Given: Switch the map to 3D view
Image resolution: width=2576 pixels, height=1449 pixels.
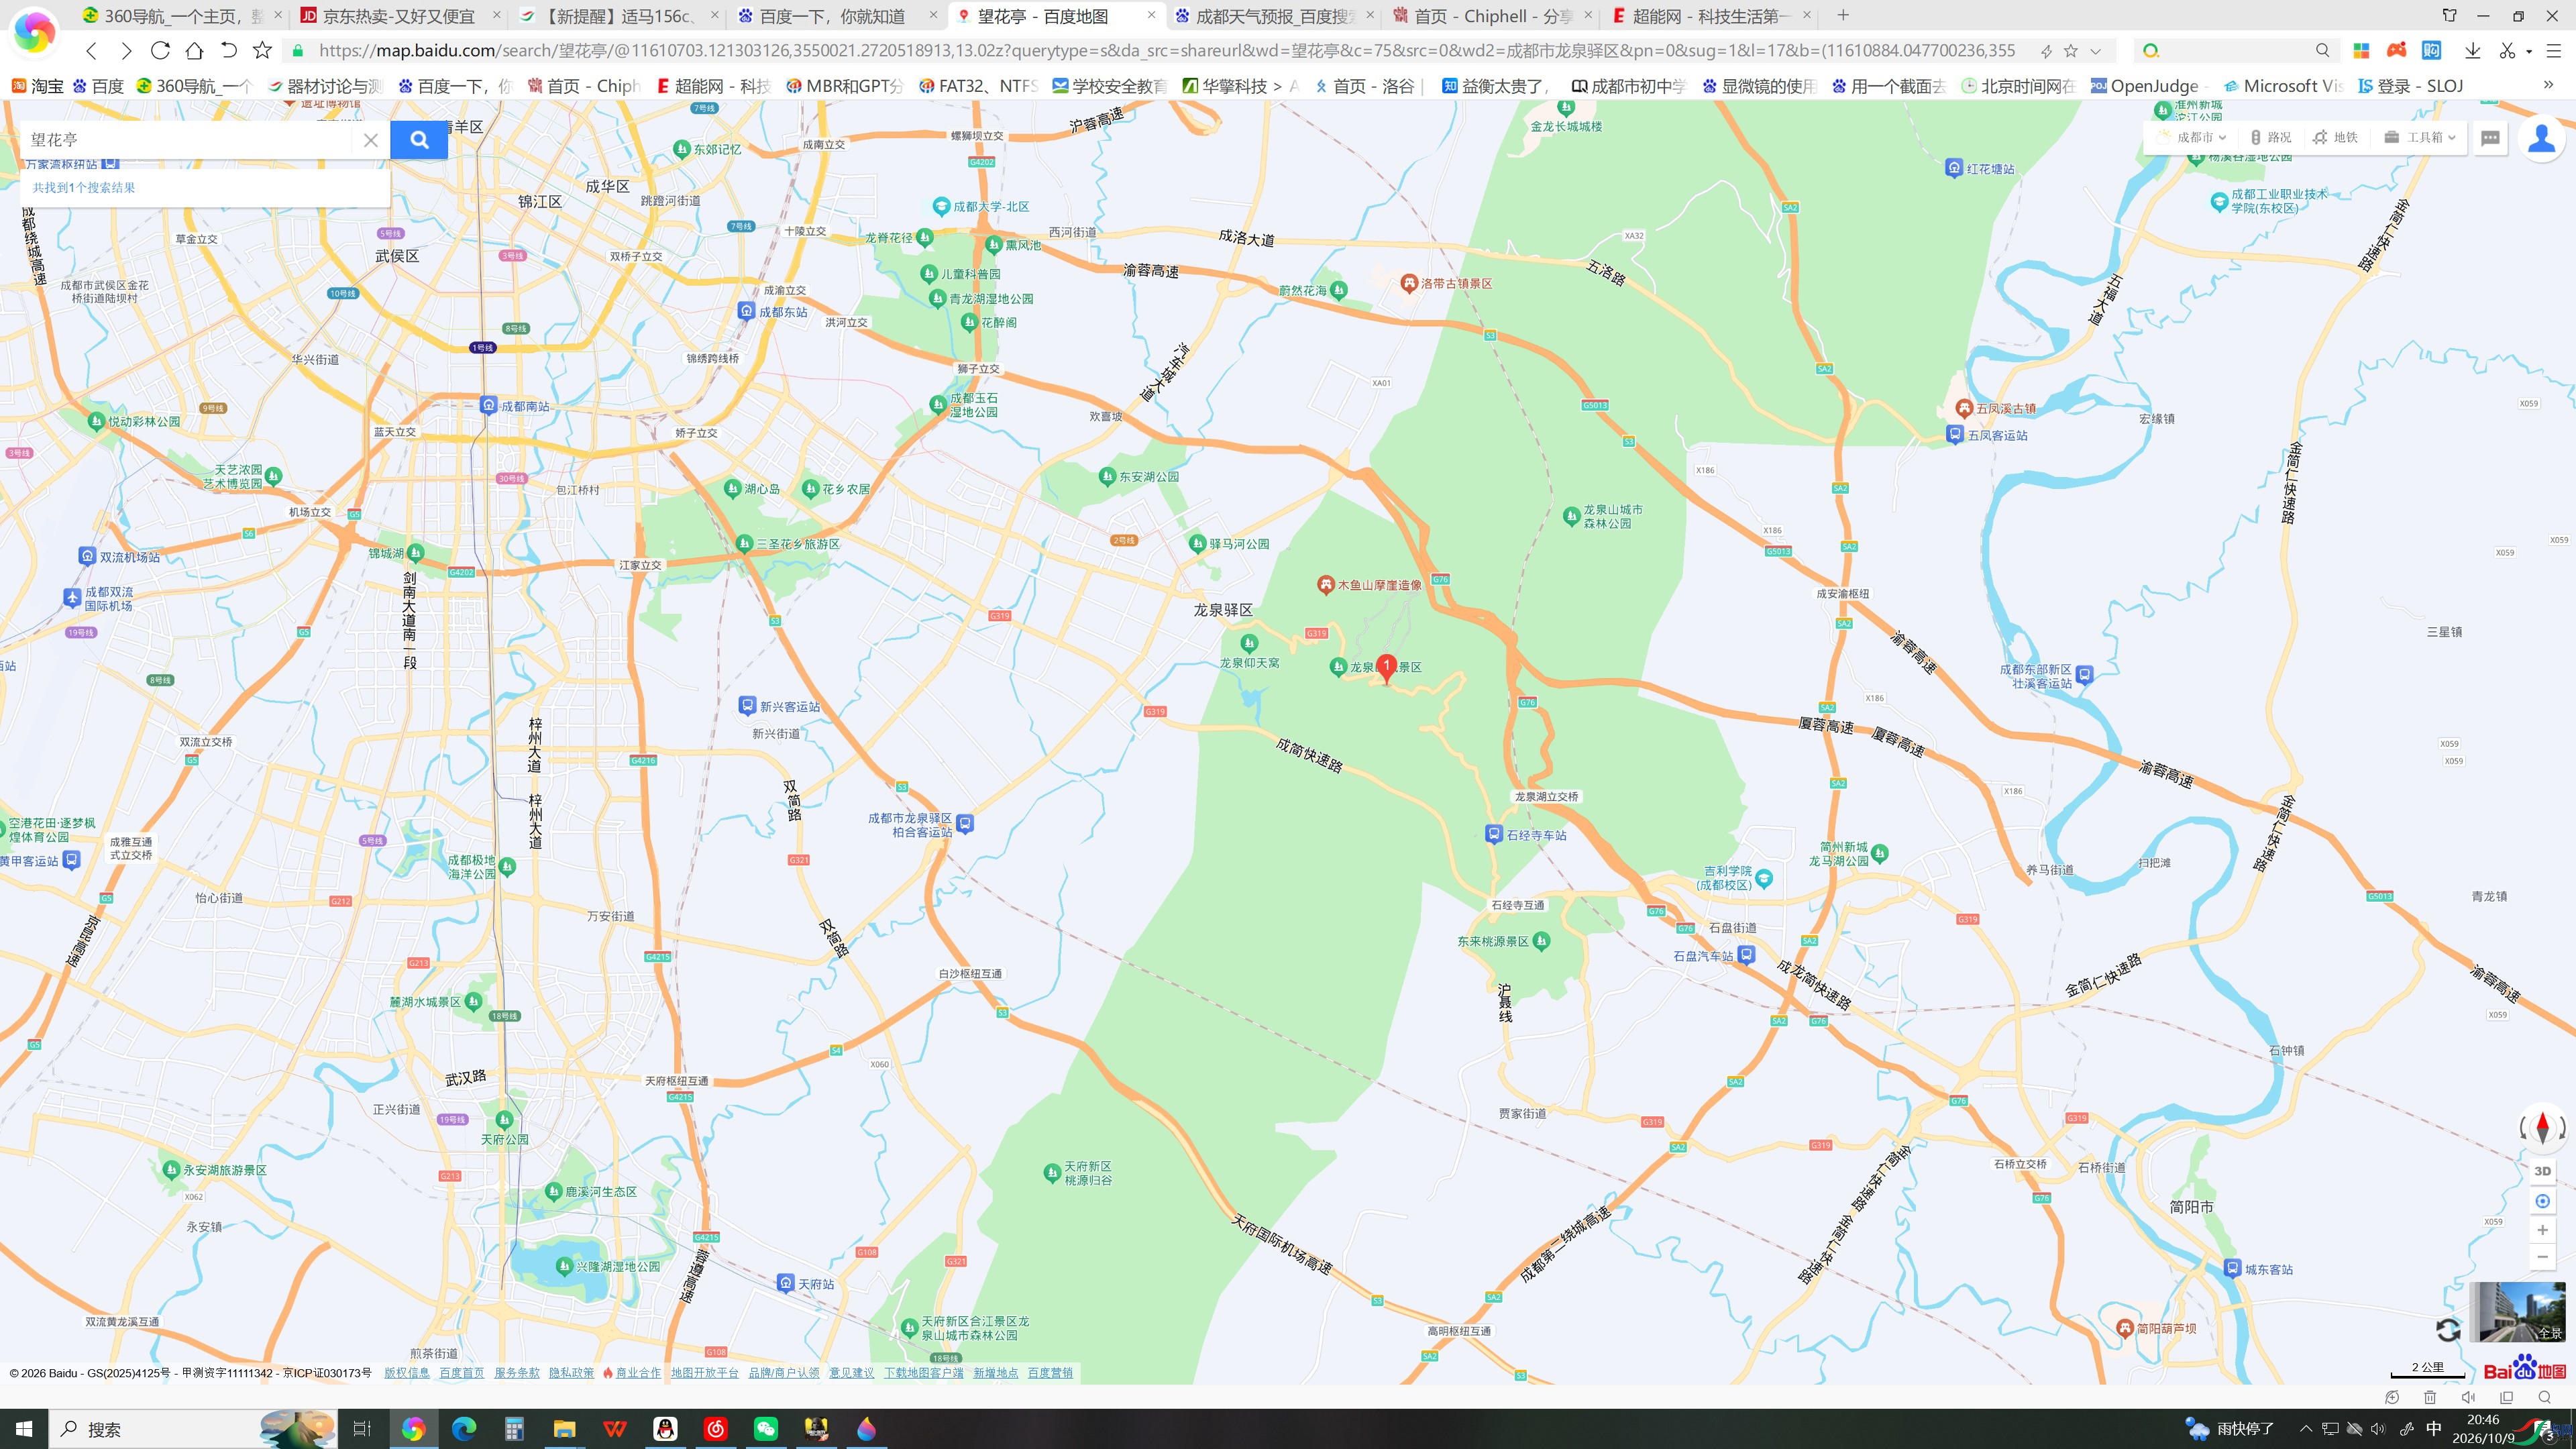Looking at the screenshot, I should pyautogui.click(x=2542, y=1171).
